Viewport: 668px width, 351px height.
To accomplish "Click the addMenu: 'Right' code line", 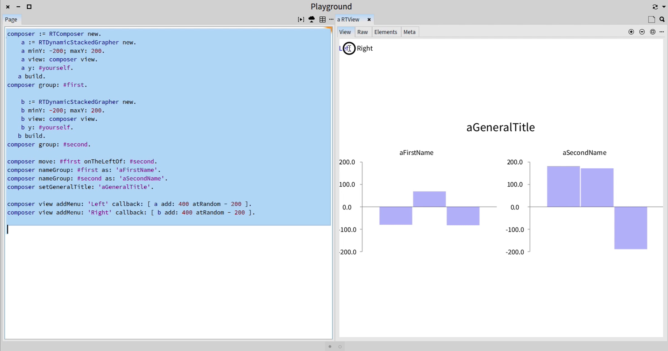I will [131, 213].
